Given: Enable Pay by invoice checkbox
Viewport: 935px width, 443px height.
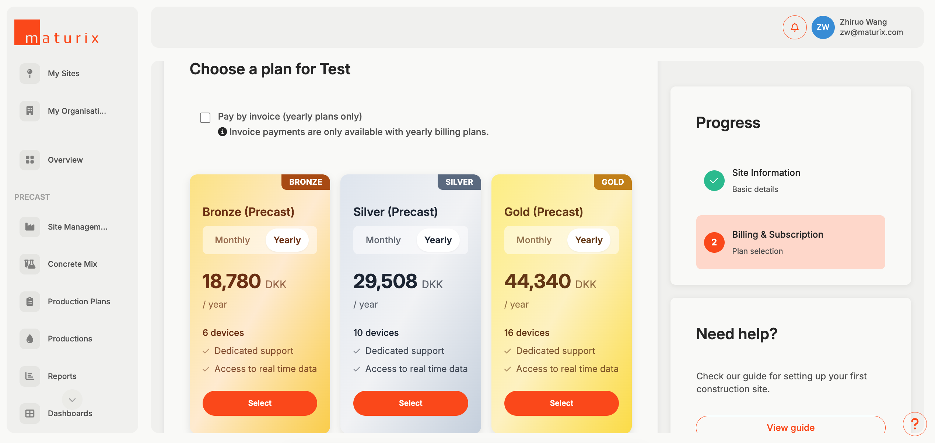Looking at the screenshot, I should [205, 118].
